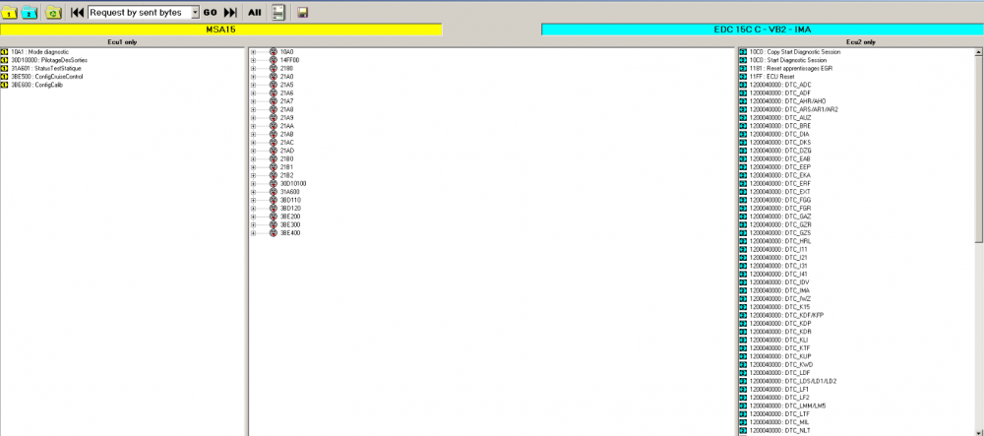Viewport: 984px width, 436px height.
Task: Click the yellow icon beside 31A601 StatusTestStatique
Action: coord(4,68)
